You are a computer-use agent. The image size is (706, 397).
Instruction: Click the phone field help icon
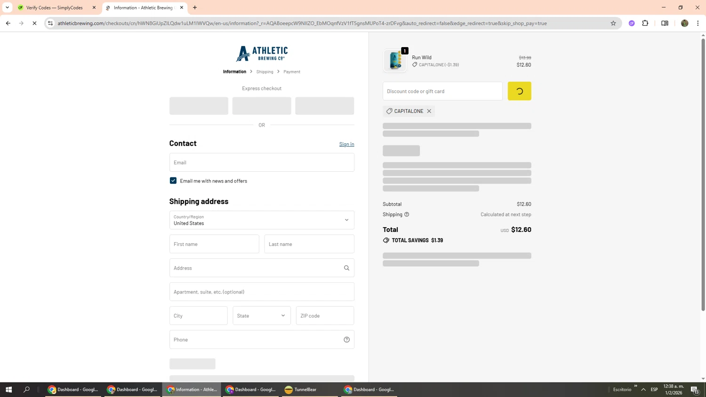pos(347,340)
